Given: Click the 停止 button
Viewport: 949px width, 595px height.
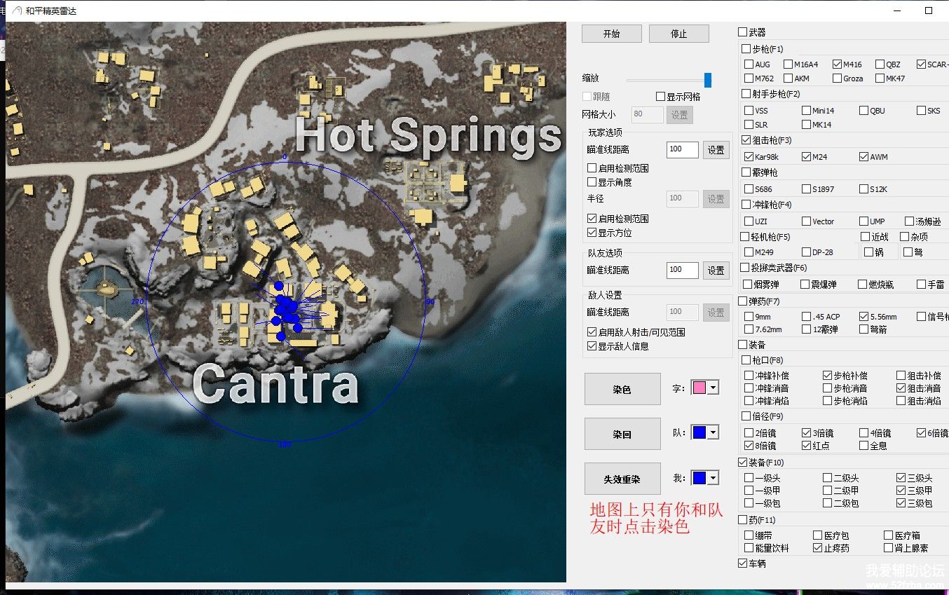Looking at the screenshot, I should (x=678, y=34).
